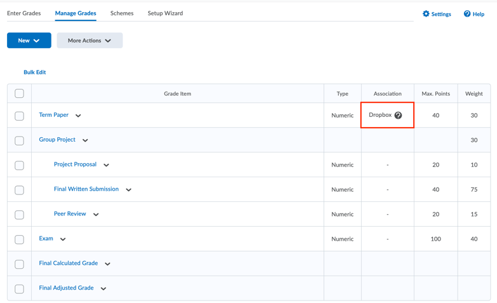Screen dimensions: 497x303
Task: Click the Settings gear icon
Action: 426,13
